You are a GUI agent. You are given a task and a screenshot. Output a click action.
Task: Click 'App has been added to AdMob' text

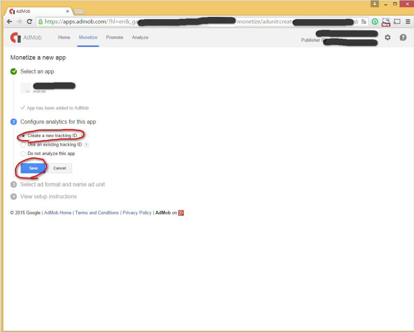pos(58,108)
